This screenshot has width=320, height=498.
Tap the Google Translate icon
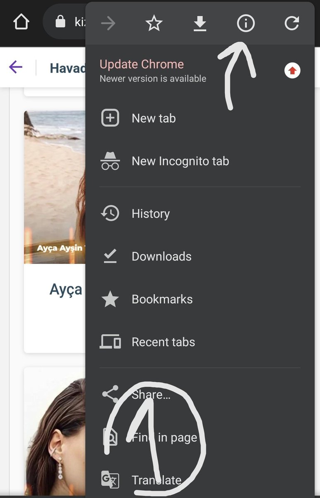tap(110, 480)
